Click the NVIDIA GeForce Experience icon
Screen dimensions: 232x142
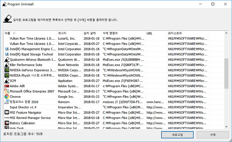tap(7, 70)
